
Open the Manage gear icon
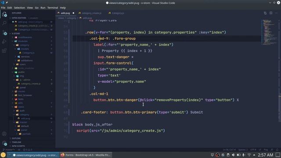4,143
